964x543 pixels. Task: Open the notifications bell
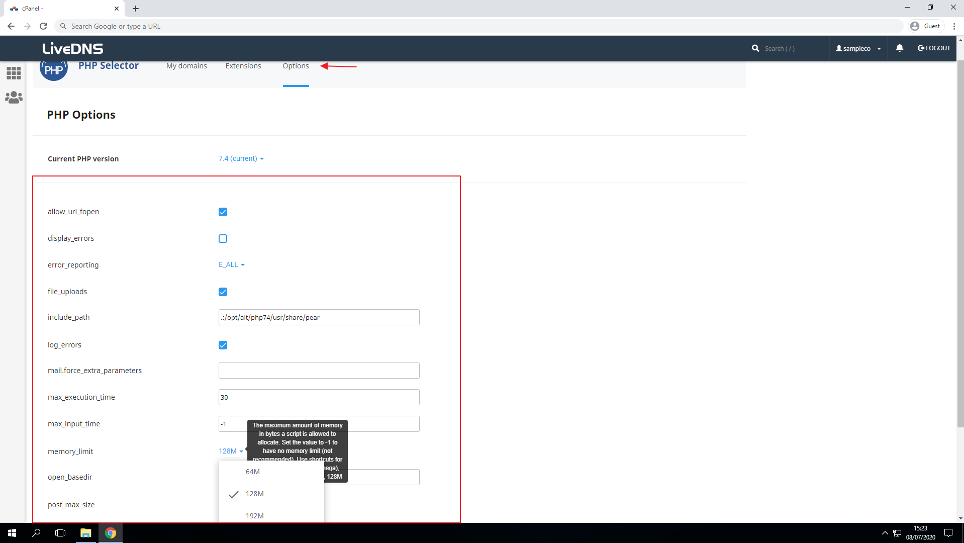point(900,48)
